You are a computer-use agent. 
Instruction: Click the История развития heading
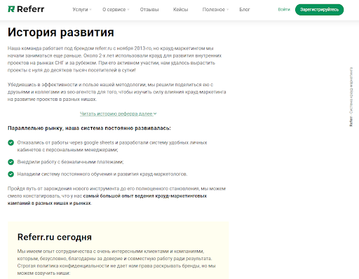click(61, 32)
